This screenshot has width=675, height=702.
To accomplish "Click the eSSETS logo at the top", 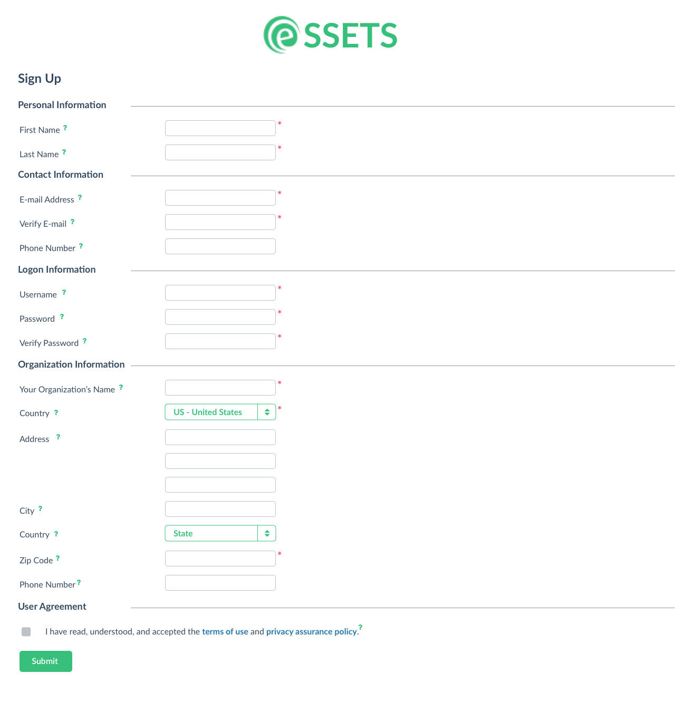I will (330, 35).
